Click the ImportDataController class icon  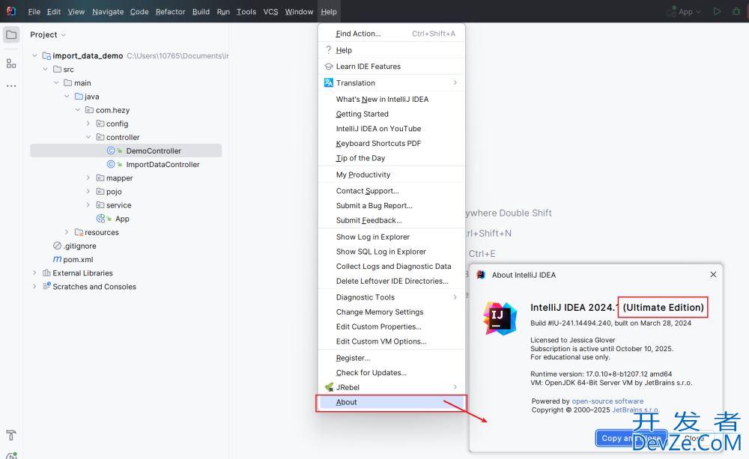pyautogui.click(x=111, y=164)
